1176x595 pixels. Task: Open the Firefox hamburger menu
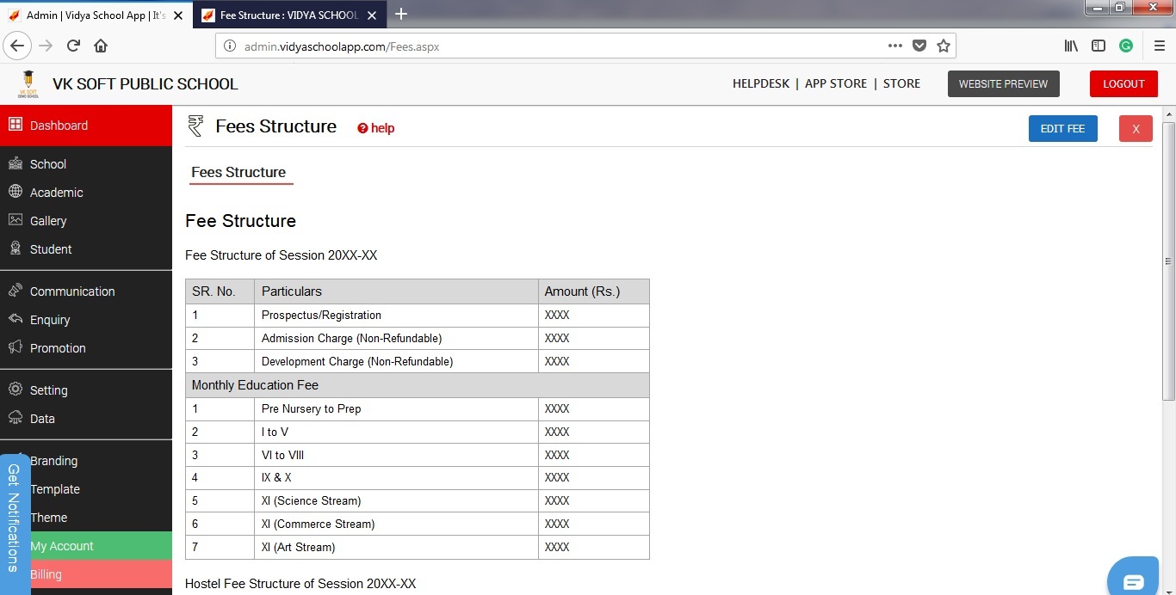coord(1159,46)
